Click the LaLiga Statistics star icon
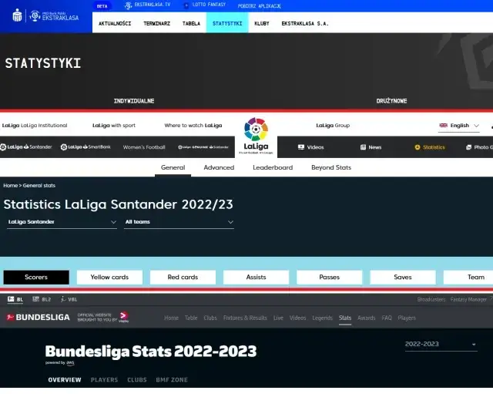The width and height of the screenshot is (493, 394). pos(418,147)
